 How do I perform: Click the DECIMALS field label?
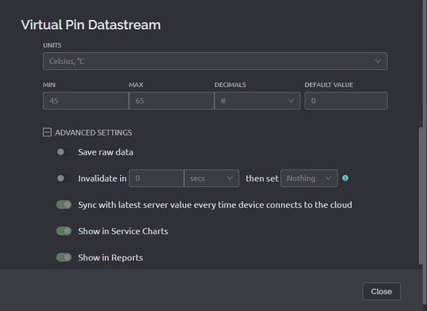click(x=230, y=85)
